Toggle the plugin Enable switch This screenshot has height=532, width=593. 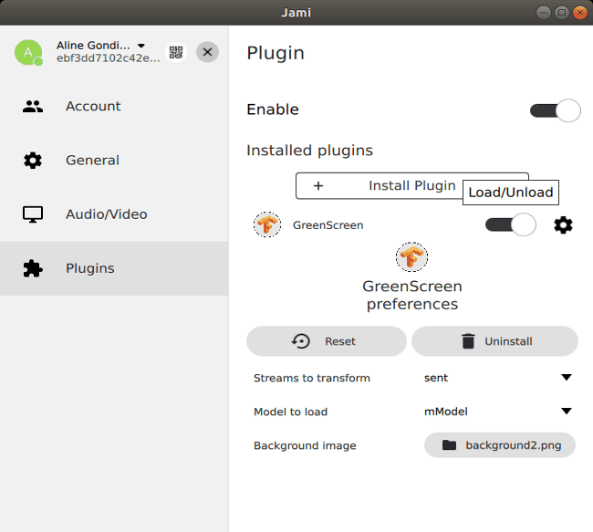[x=555, y=110]
